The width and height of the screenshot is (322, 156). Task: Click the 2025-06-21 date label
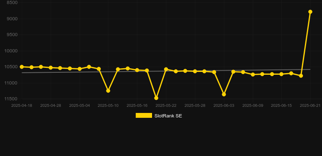310,106
